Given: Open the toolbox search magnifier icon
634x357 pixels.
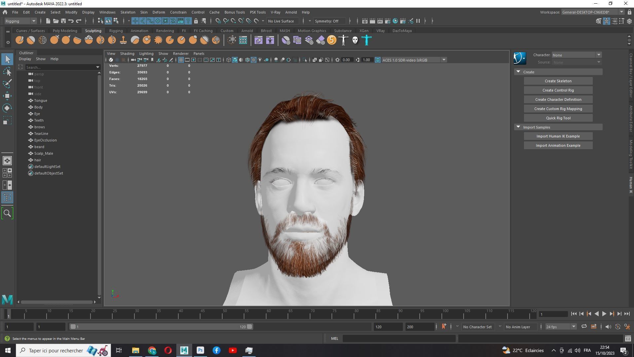Looking at the screenshot, I should (x=7, y=214).
